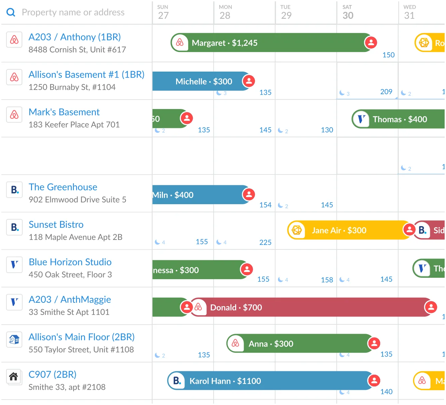Select the WED 31 date column header
The width and height of the screenshot is (446, 405).
(422, 12)
